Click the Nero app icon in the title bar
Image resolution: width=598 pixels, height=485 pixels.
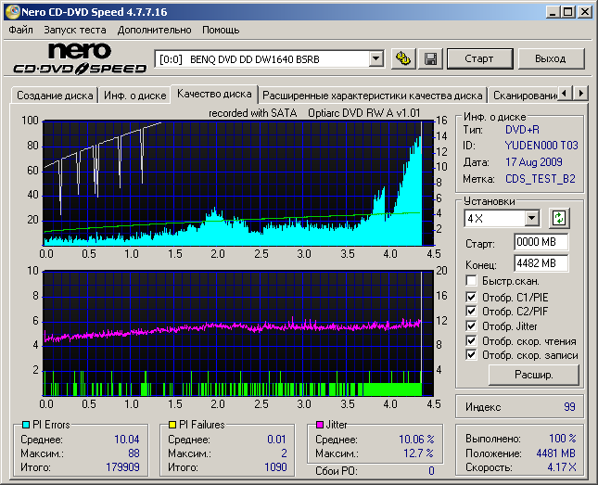[x=11, y=12]
